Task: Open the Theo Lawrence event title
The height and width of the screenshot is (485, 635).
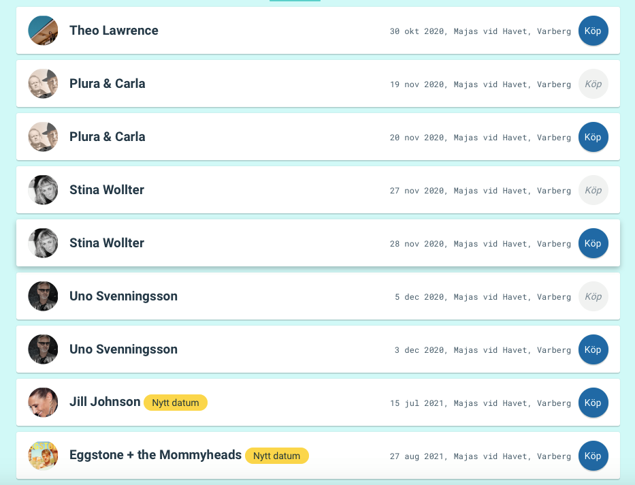Action: click(x=114, y=31)
